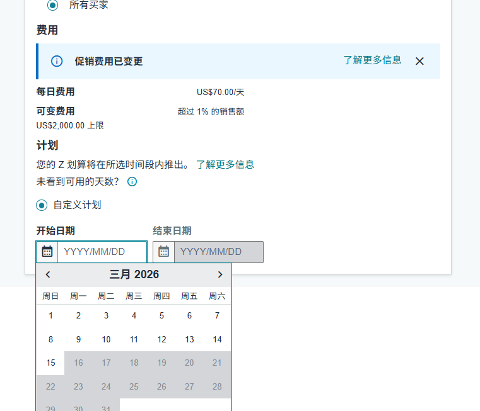The width and height of the screenshot is (480, 411).
Task: Select March 4 in the date picker
Action: (x=134, y=316)
